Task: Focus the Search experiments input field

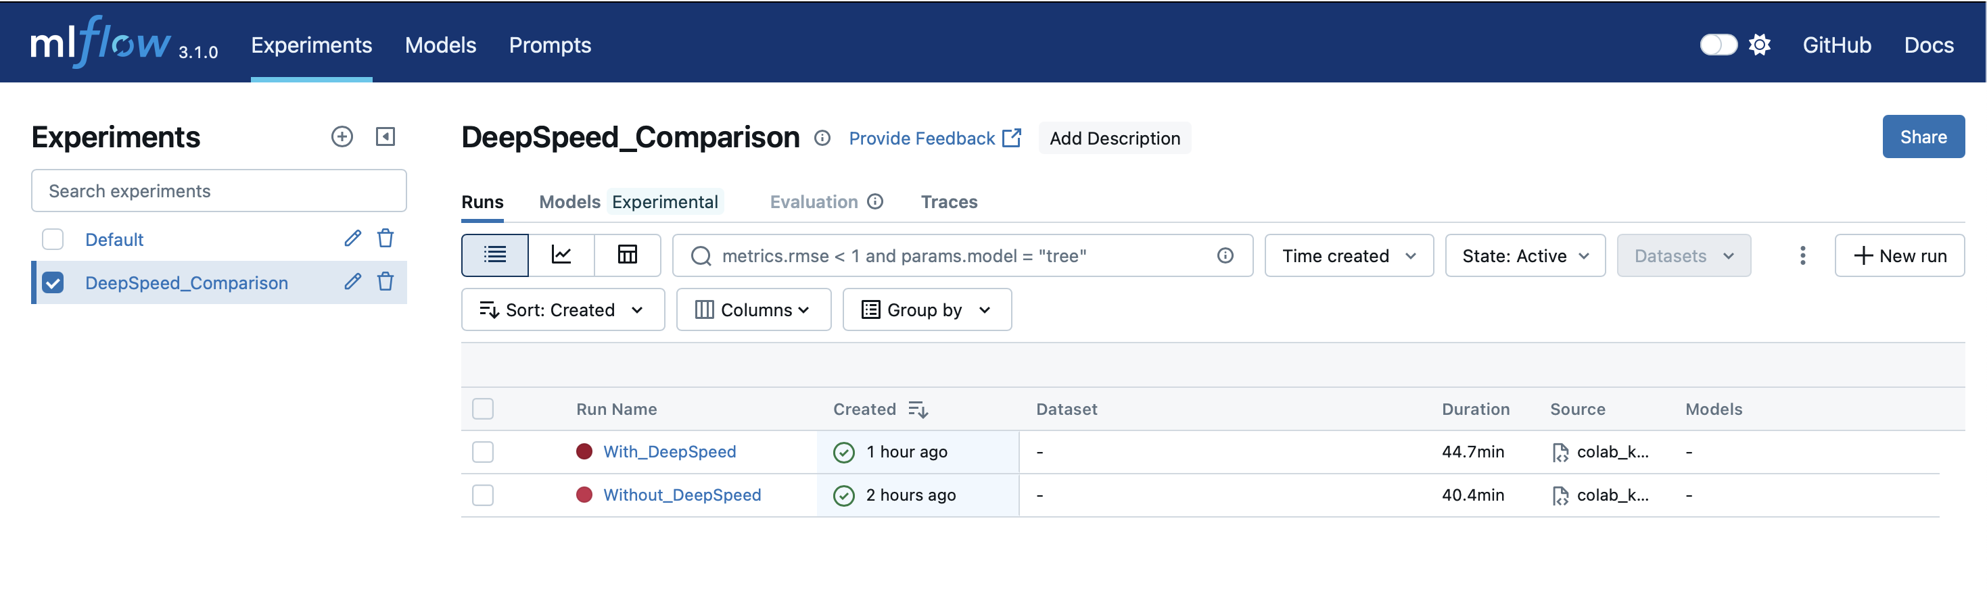Action: [x=219, y=191]
